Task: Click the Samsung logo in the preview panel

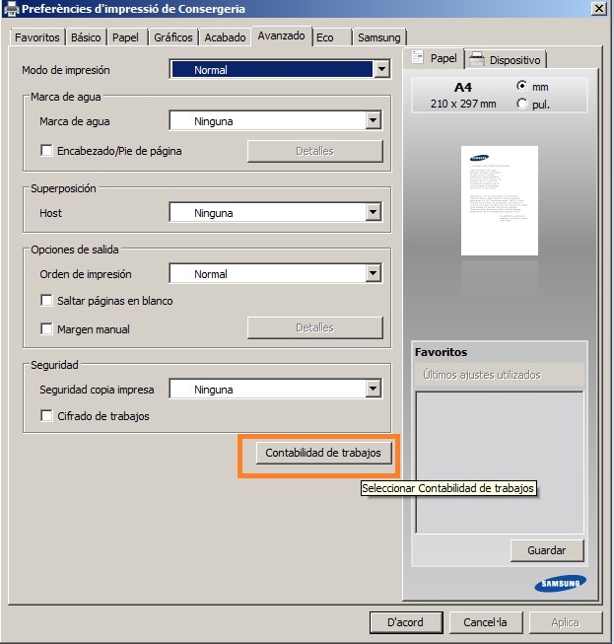Action: tap(560, 583)
